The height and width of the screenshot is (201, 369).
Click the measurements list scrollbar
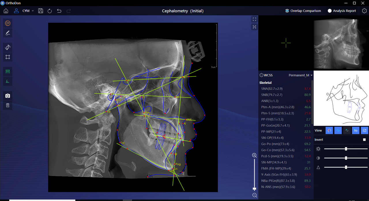coord(312,102)
